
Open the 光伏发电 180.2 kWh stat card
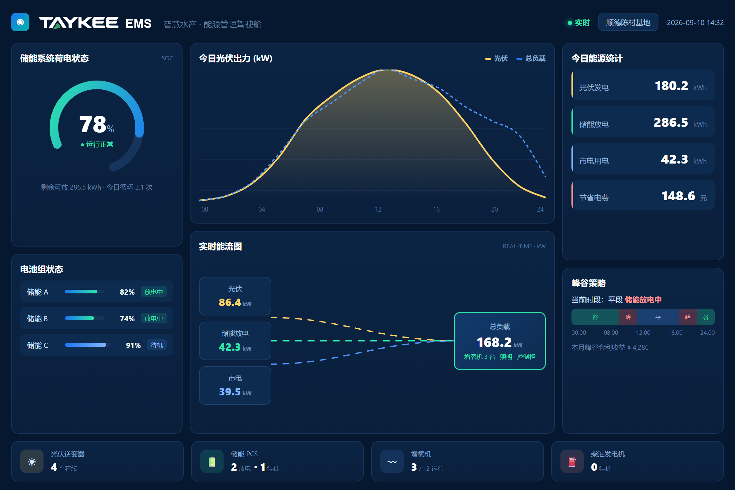pos(643,85)
